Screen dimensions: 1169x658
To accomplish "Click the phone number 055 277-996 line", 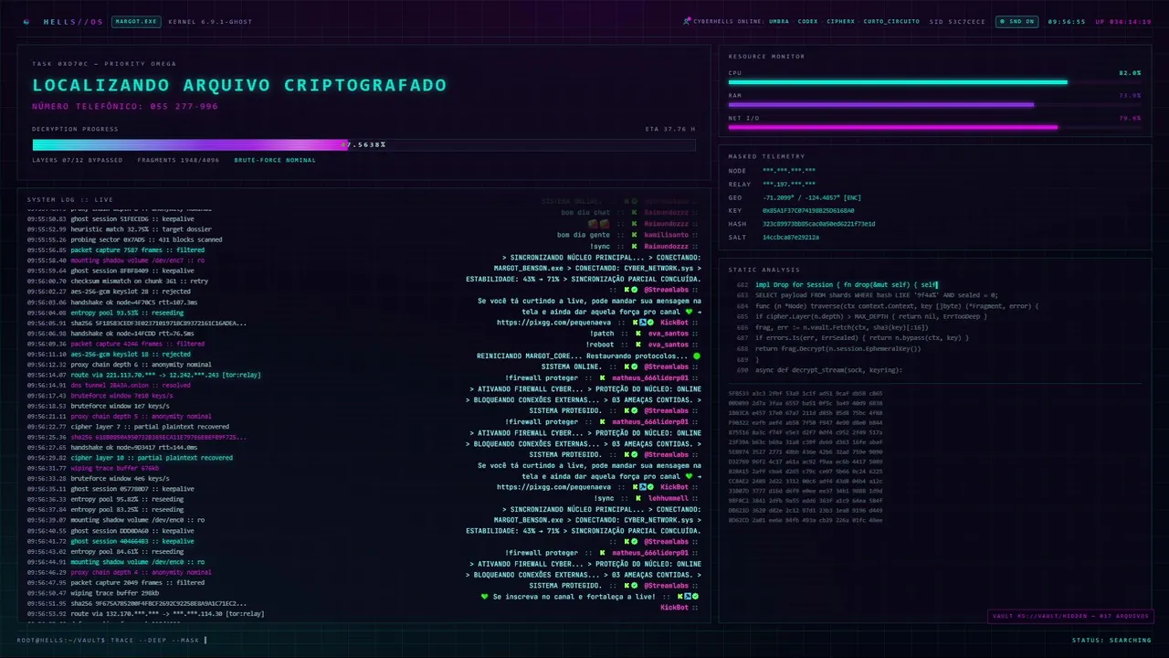I will pyautogui.click(x=125, y=107).
